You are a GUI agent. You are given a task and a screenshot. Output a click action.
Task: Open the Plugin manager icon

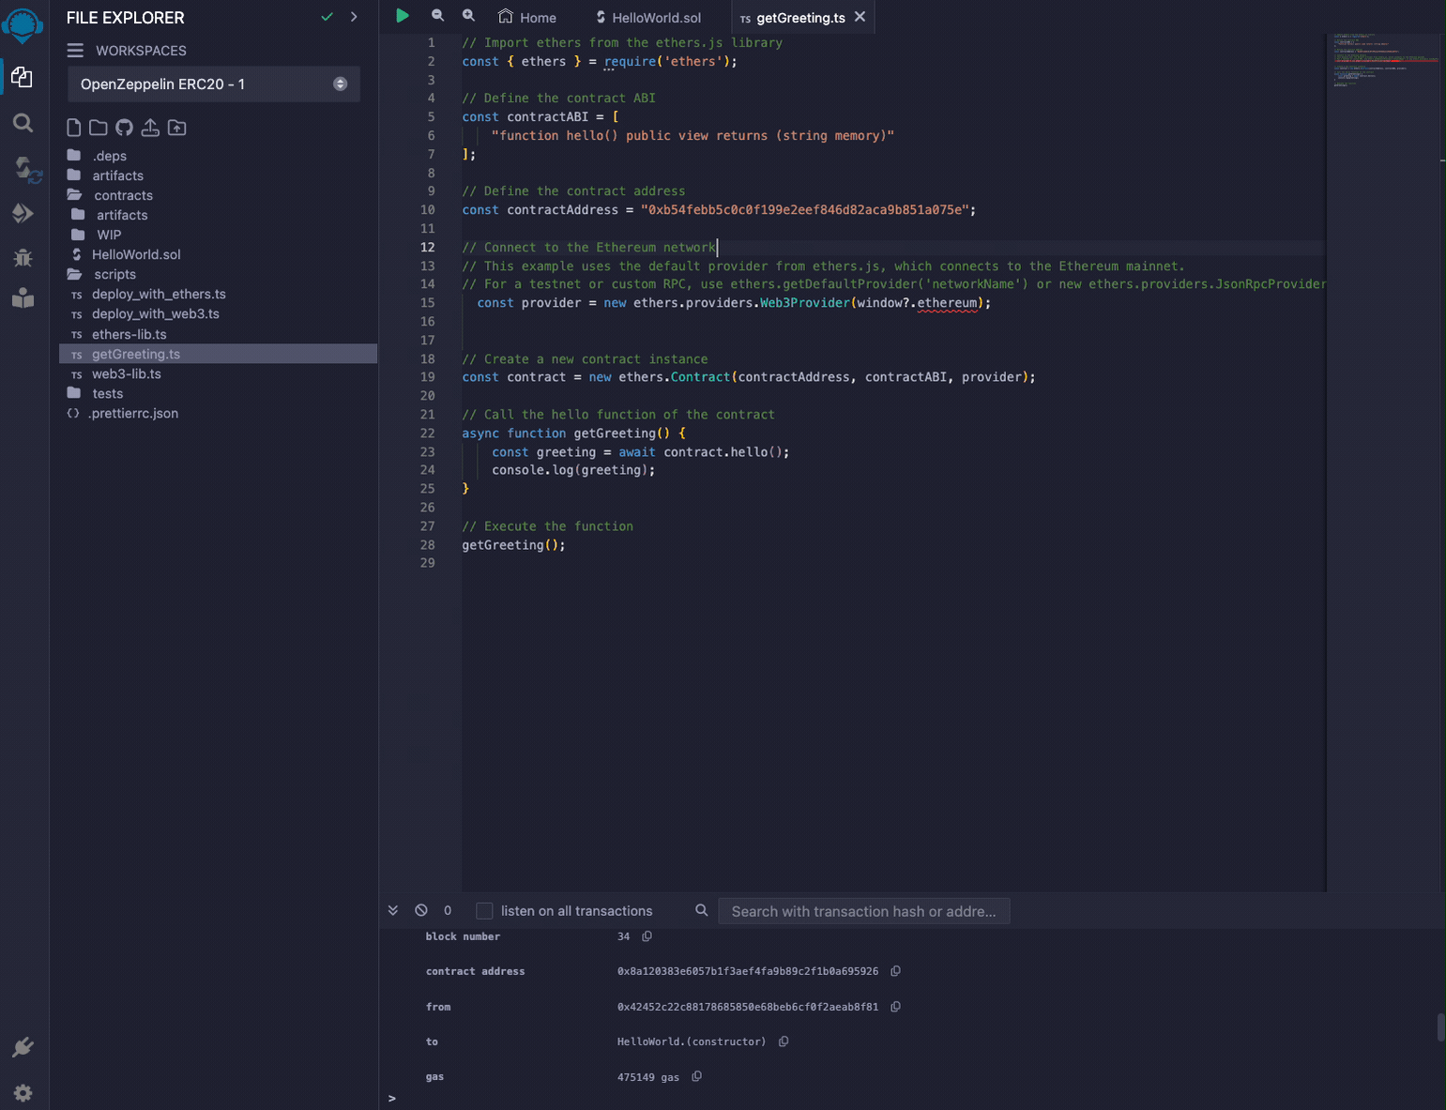[x=23, y=1047]
